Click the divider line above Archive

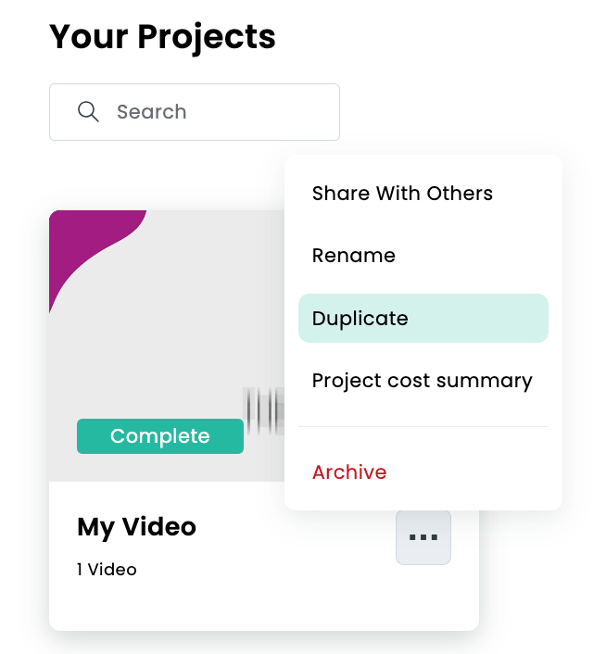pyautogui.click(x=423, y=427)
